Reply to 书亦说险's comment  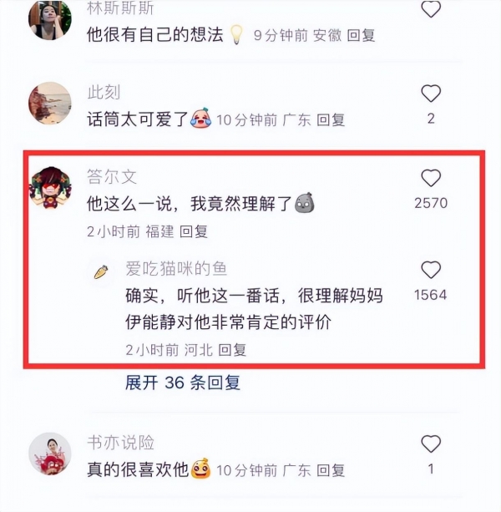[x=331, y=470]
